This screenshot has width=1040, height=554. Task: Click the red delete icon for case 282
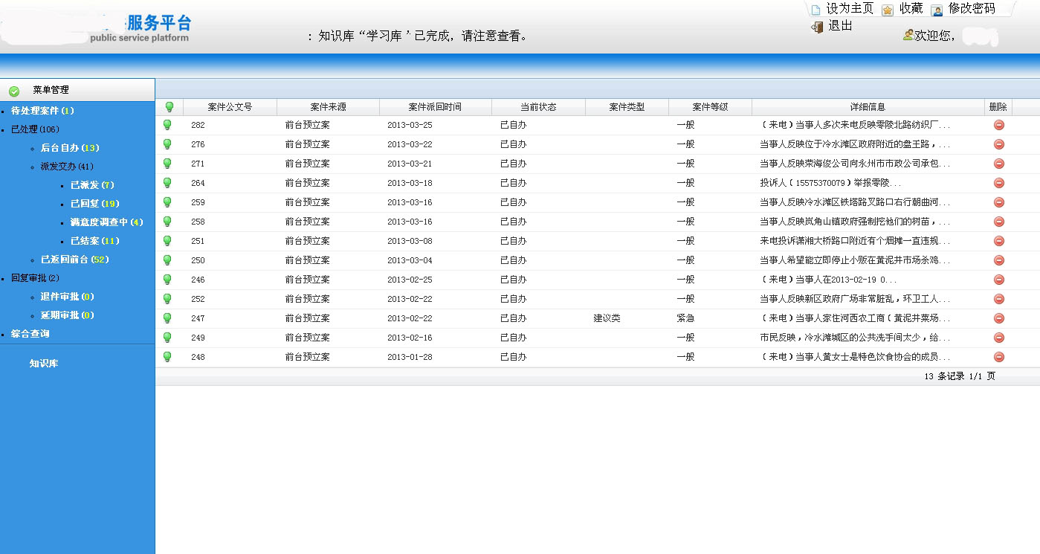[x=998, y=125]
